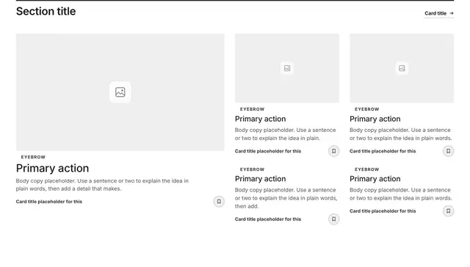Click 'EYEBROW' label under the middle image
The image size is (470, 267).
(253, 109)
